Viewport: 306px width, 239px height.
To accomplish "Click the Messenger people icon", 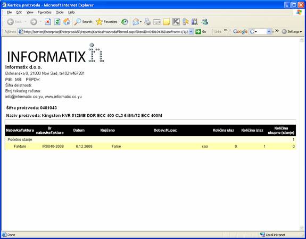I will [205, 22].
